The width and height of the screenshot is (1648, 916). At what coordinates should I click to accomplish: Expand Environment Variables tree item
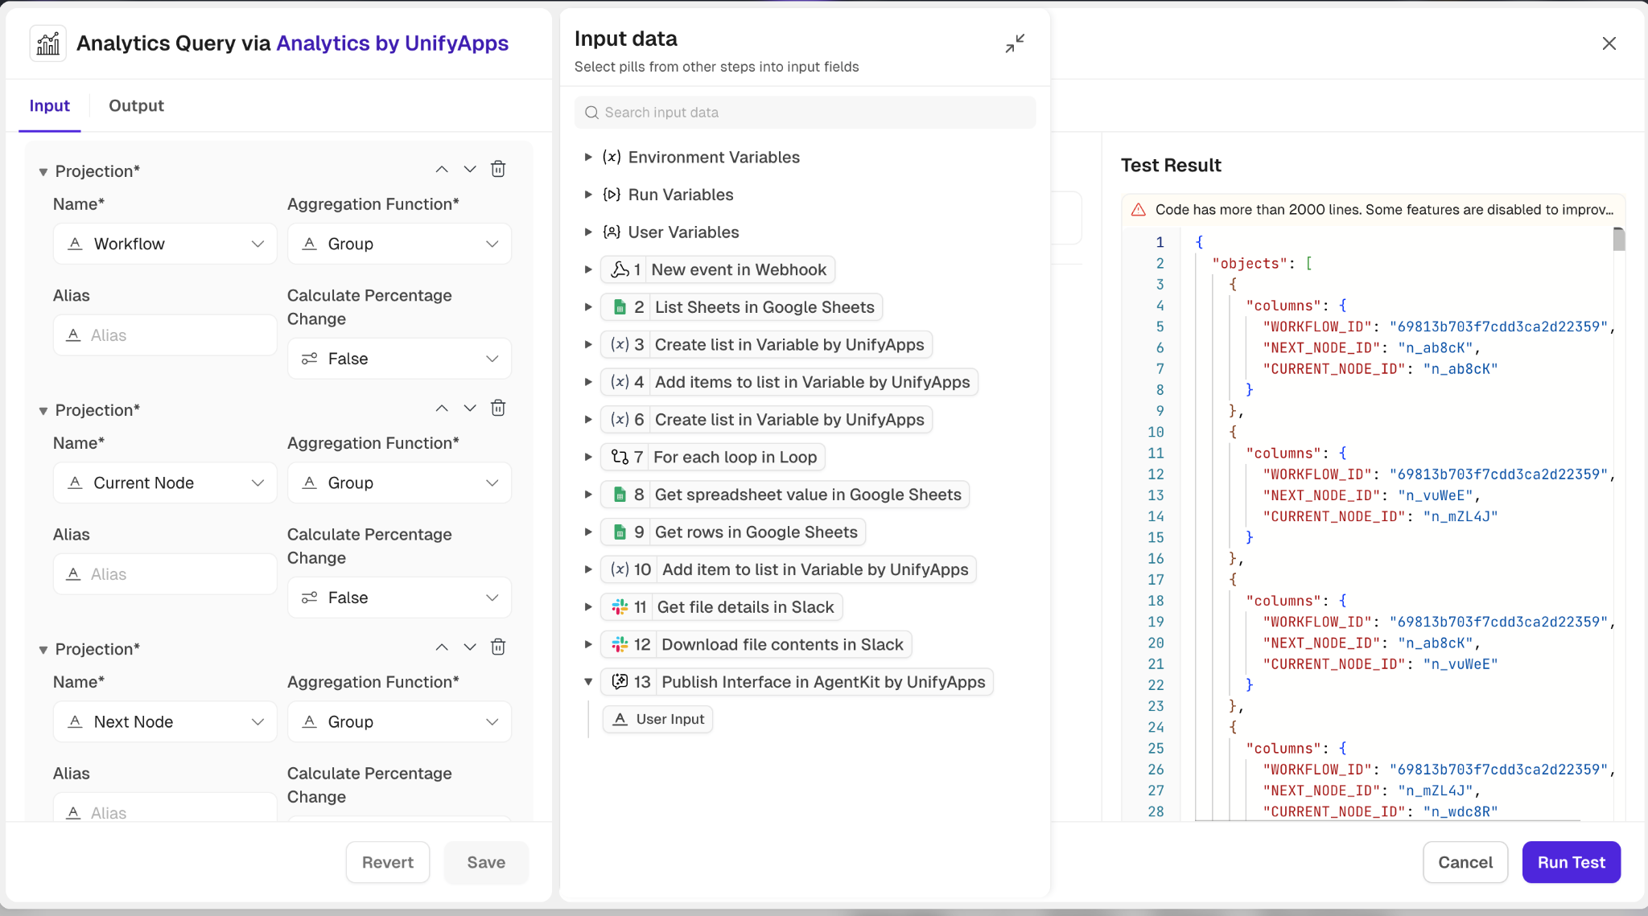click(x=588, y=157)
